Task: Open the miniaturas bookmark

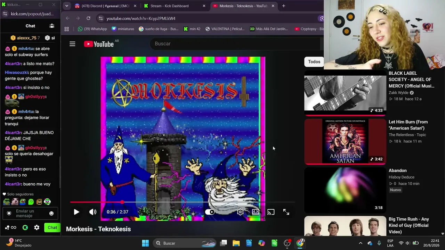Action: 123,29
